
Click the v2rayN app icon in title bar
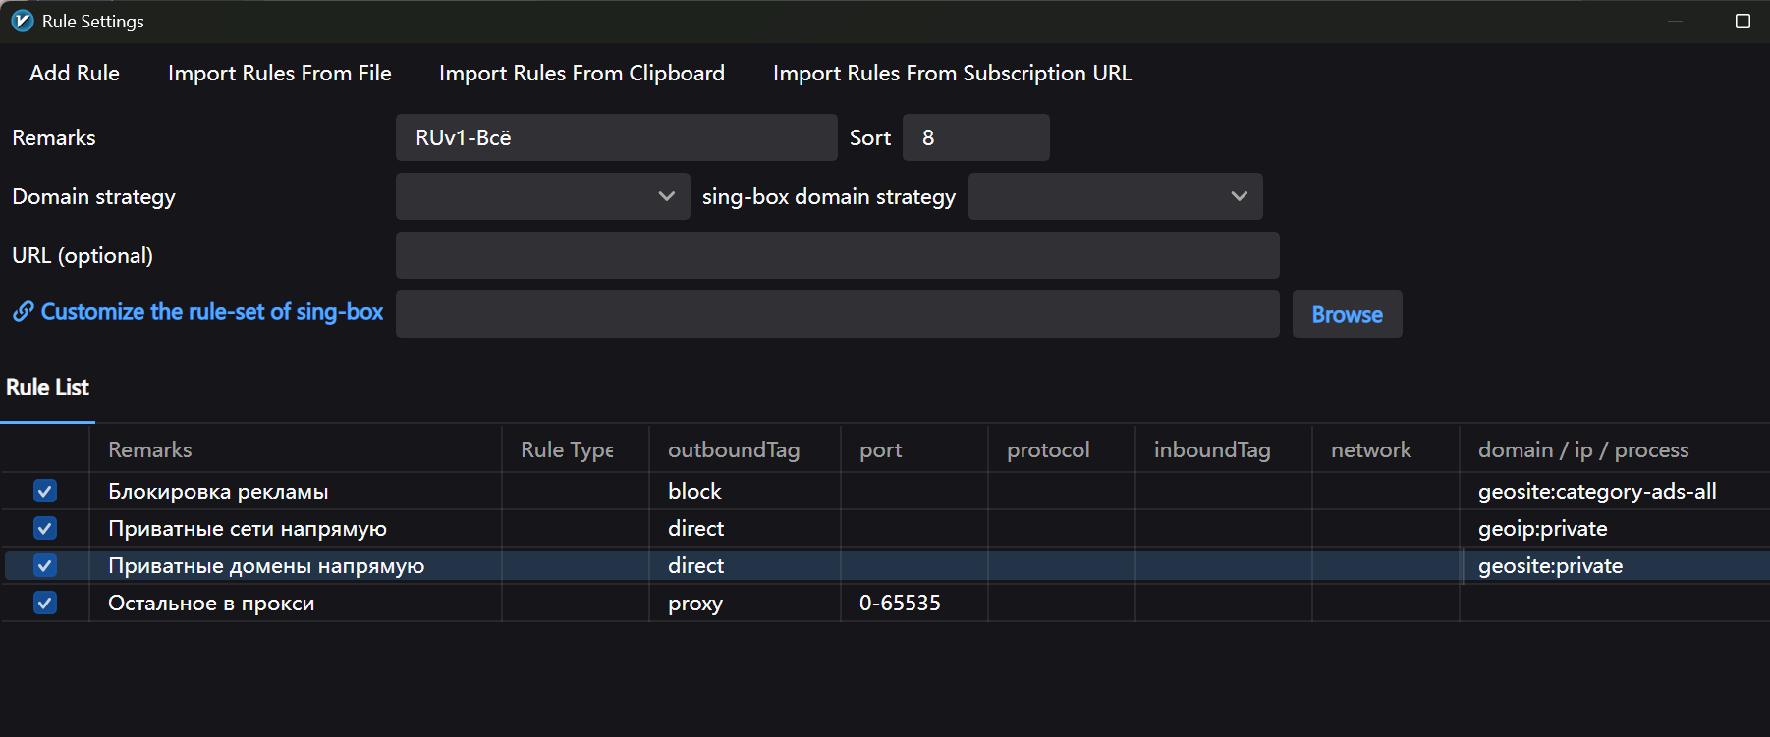coord(22,21)
